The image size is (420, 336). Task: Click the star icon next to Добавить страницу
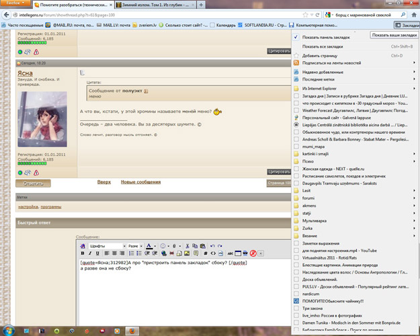coord(297,54)
